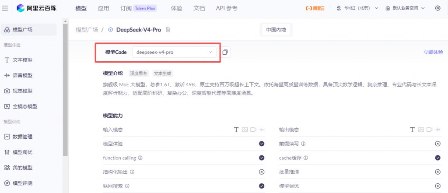
Task: Copy the model code with copy icon
Action: pos(225,52)
